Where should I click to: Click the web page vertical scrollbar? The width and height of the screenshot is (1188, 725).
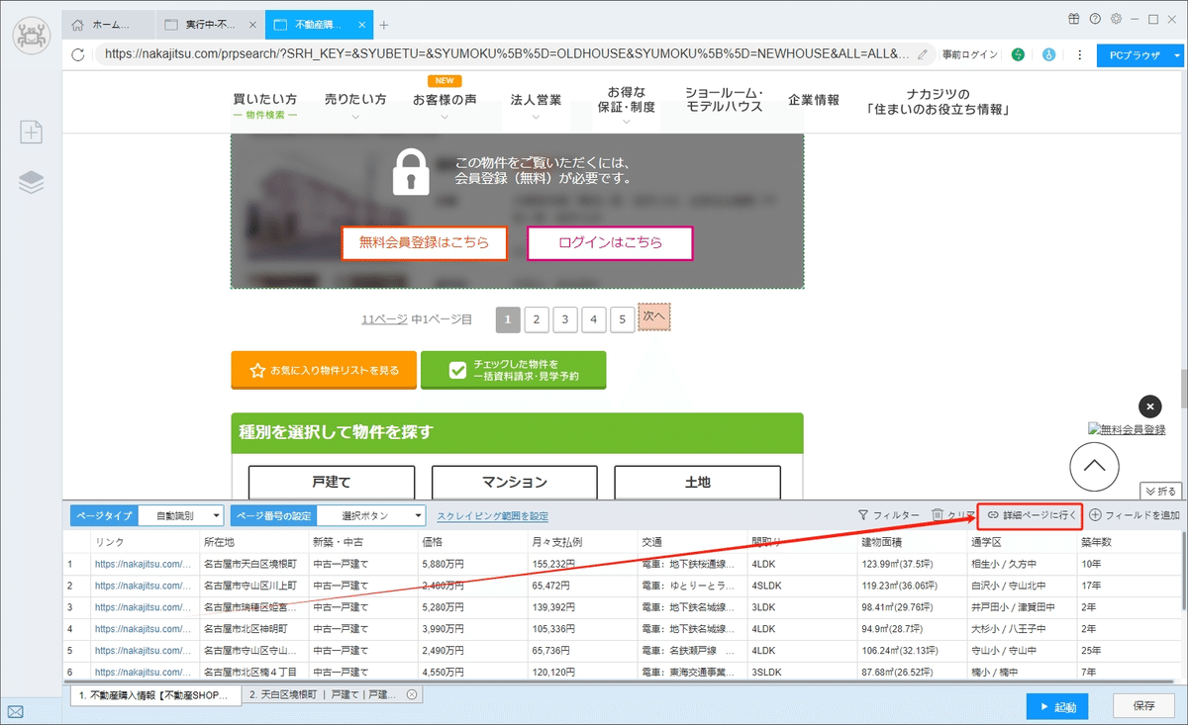point(1183,389)
